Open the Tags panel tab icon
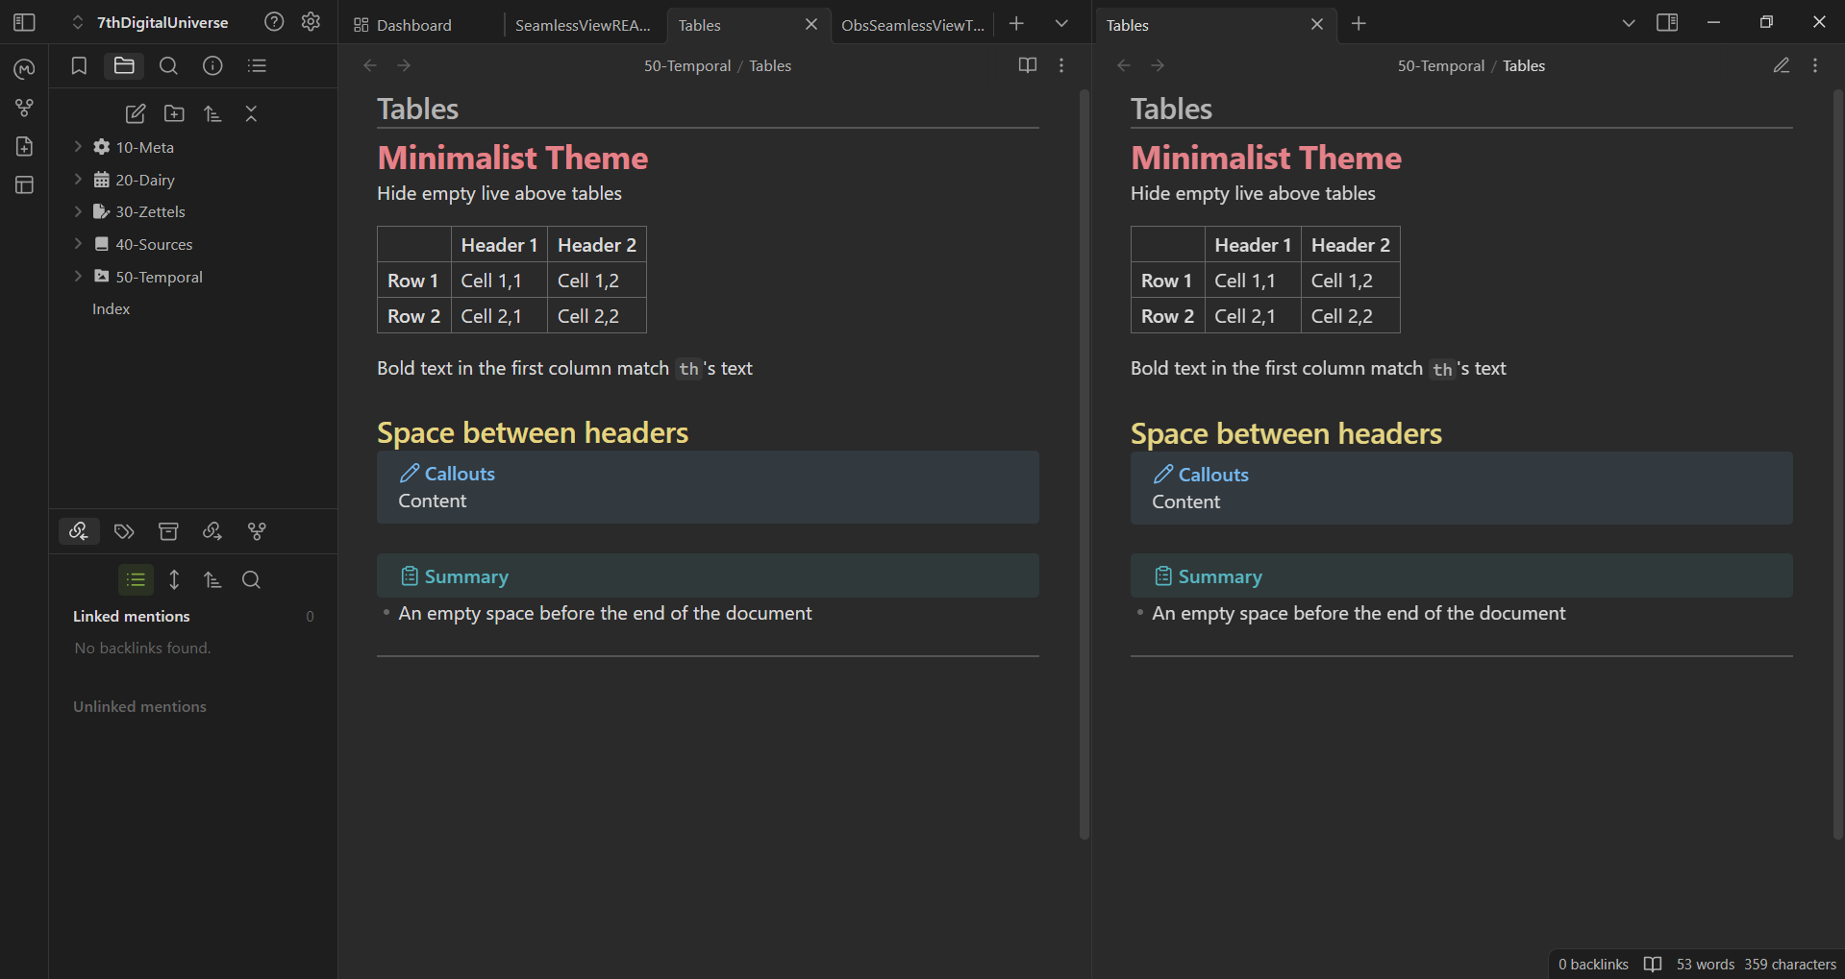Viewport: 1845px width, 979px height. point(124,531)
